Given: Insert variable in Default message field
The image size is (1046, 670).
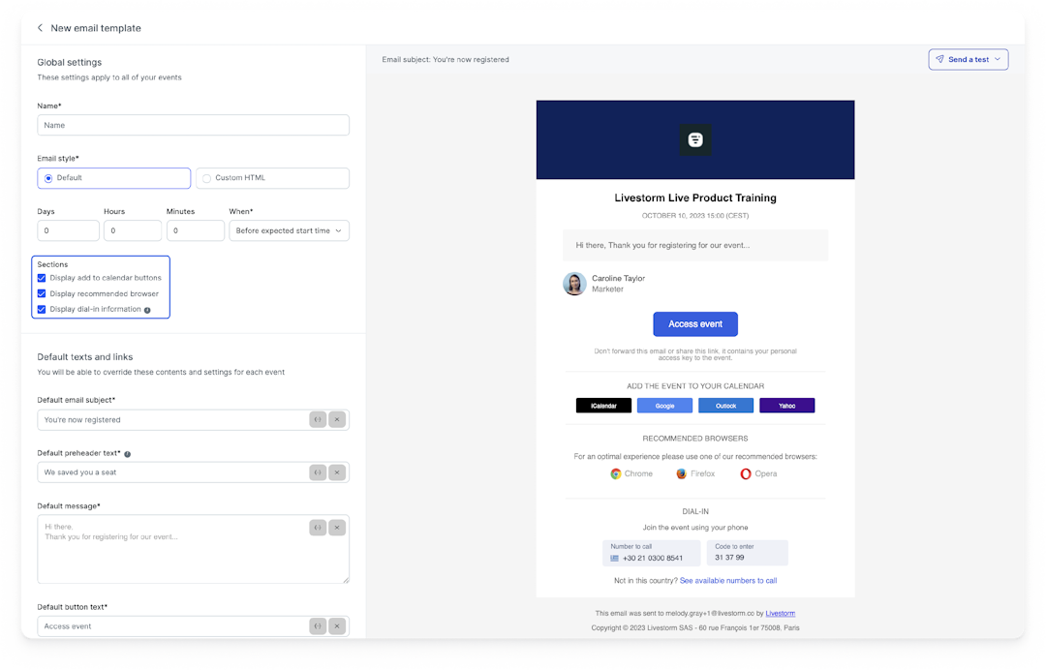Looking at the screenshot, I should coord(318,528).
